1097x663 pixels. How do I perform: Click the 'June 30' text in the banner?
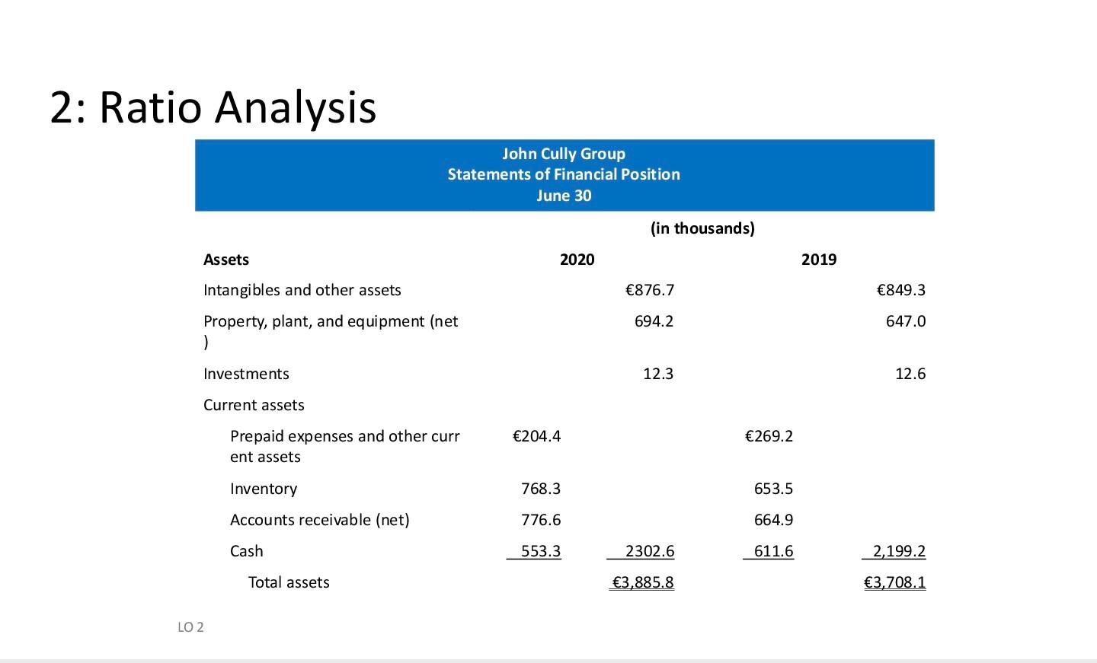tap(564, 195)
